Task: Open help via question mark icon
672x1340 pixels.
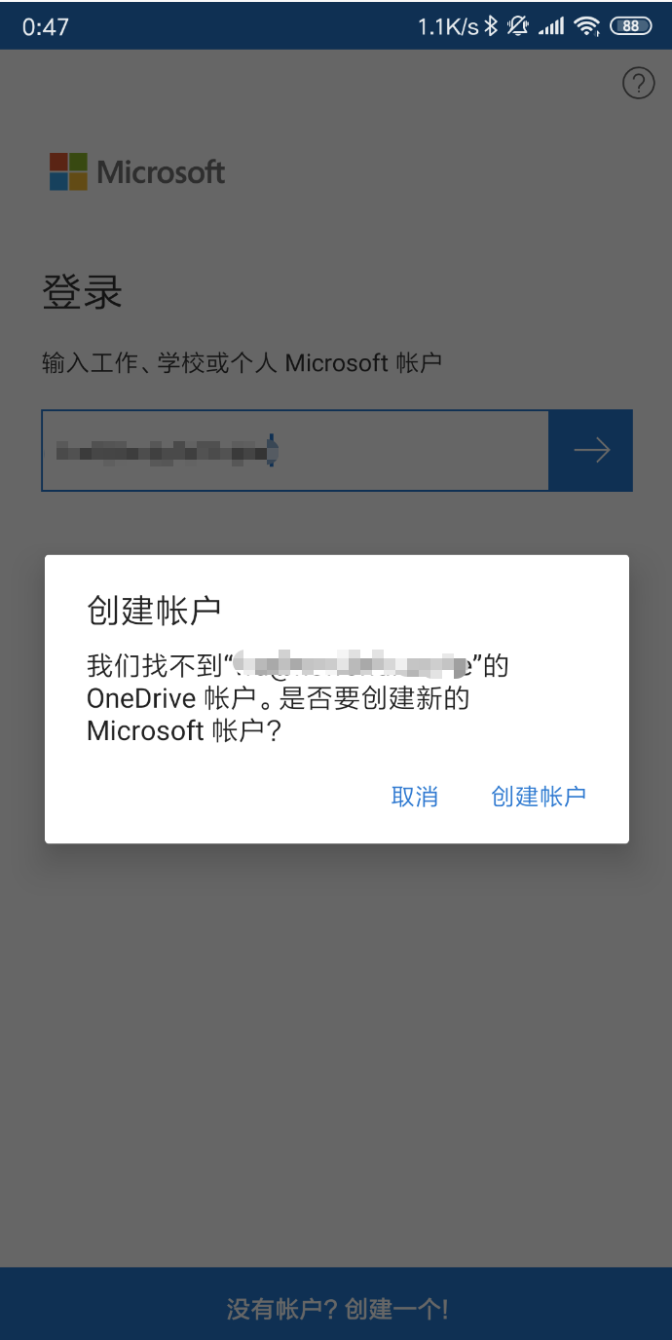Action: pos(638,84)
